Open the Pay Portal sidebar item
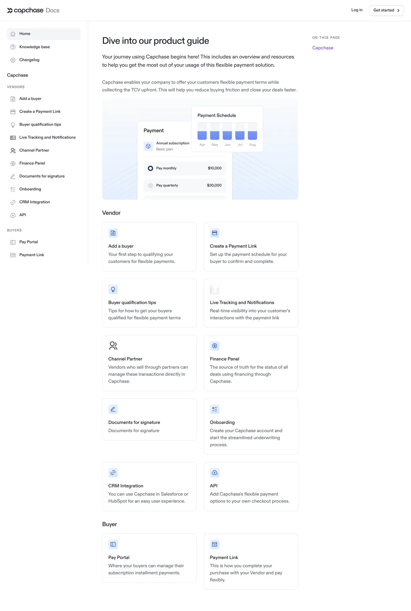The image size is (411, 611). pyautogui.click(x=44, y=242)
